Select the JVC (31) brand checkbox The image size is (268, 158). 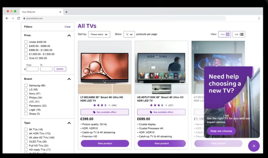(26, 102)
